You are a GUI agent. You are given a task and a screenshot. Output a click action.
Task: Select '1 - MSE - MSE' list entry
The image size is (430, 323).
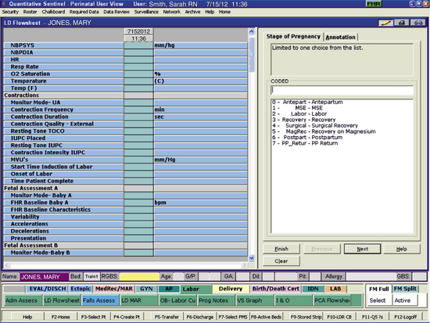(297, 108)
